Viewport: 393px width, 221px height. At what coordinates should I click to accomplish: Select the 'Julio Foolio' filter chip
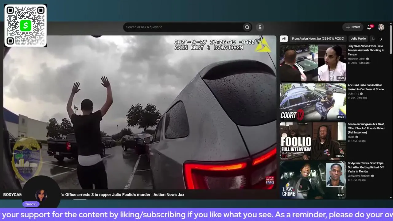click(358, 39)
